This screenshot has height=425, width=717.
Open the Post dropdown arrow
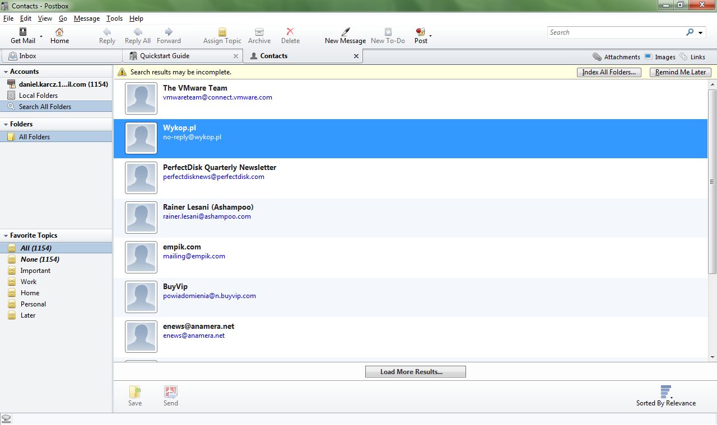pyautogui.click(x=430, y=36)
